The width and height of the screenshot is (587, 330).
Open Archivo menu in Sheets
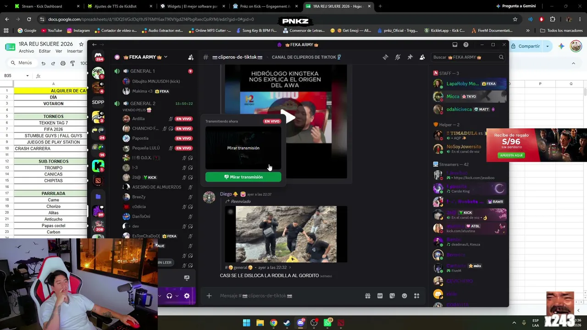coord(26,51)
